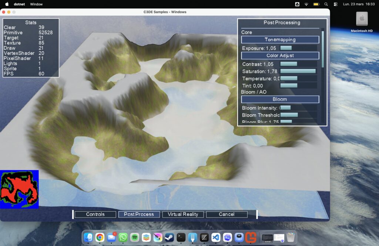Open Steam from the dock
Screen dimensions: 379x246
170,238
